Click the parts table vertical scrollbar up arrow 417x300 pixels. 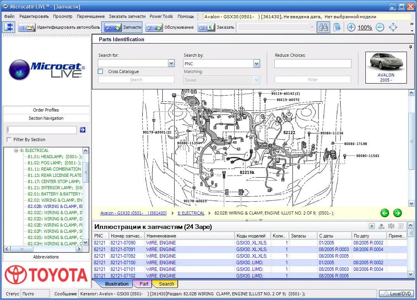coord(411,226)
